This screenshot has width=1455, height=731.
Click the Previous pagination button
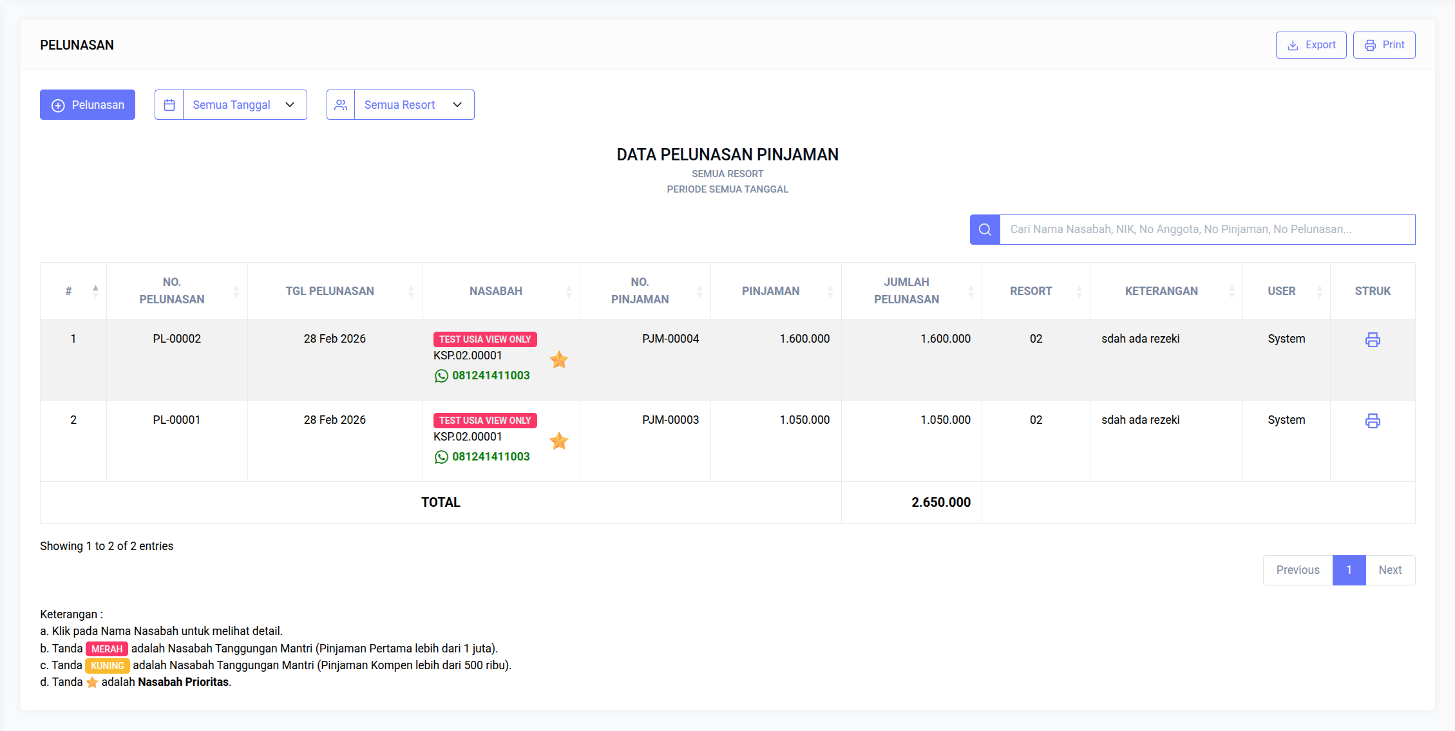coord(1297,570)
